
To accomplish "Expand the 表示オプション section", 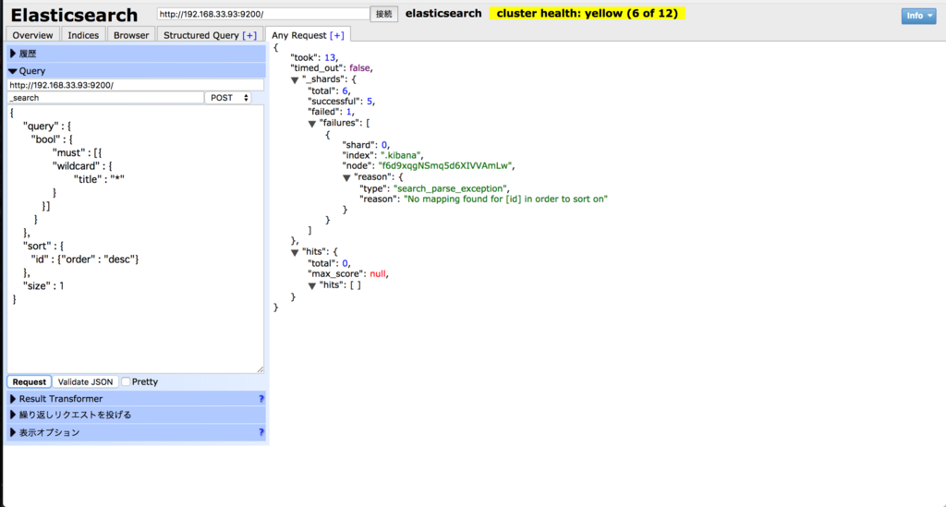I will (136, 432).
